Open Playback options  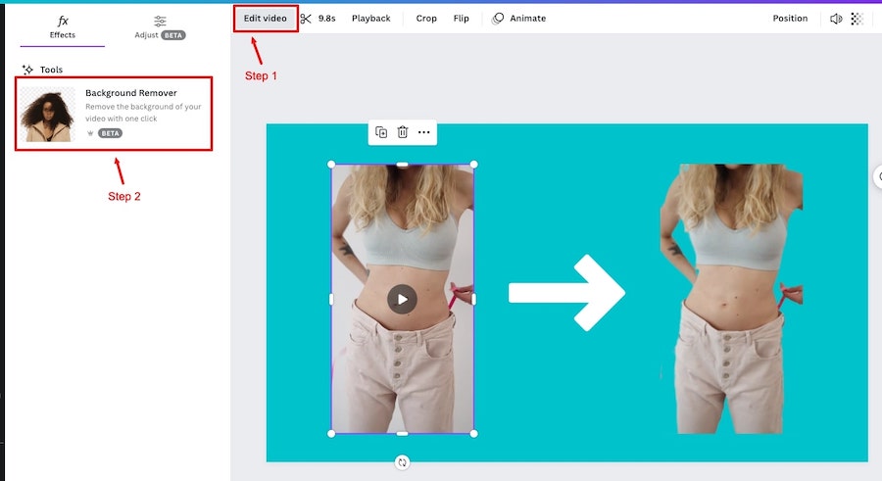371,19
